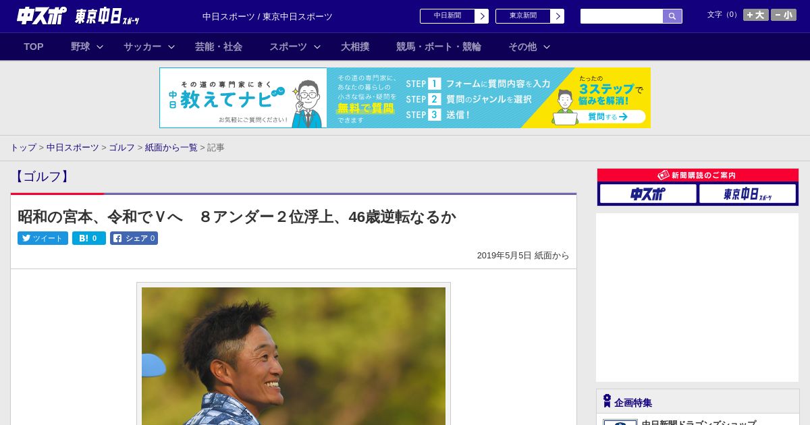
Task: Expand the サッカー dropdown chevron
Action: pyautogui.click(x=171, y=47)
